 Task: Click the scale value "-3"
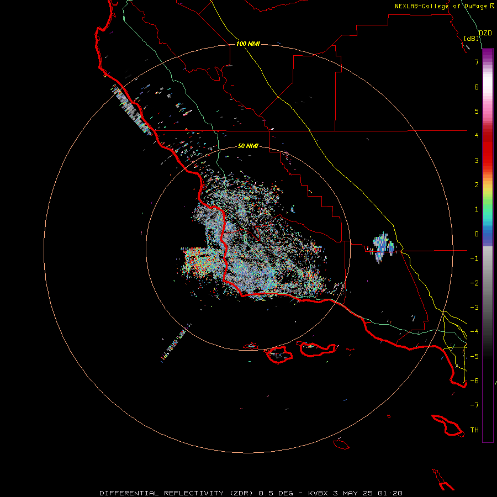[x=474, y=308]
